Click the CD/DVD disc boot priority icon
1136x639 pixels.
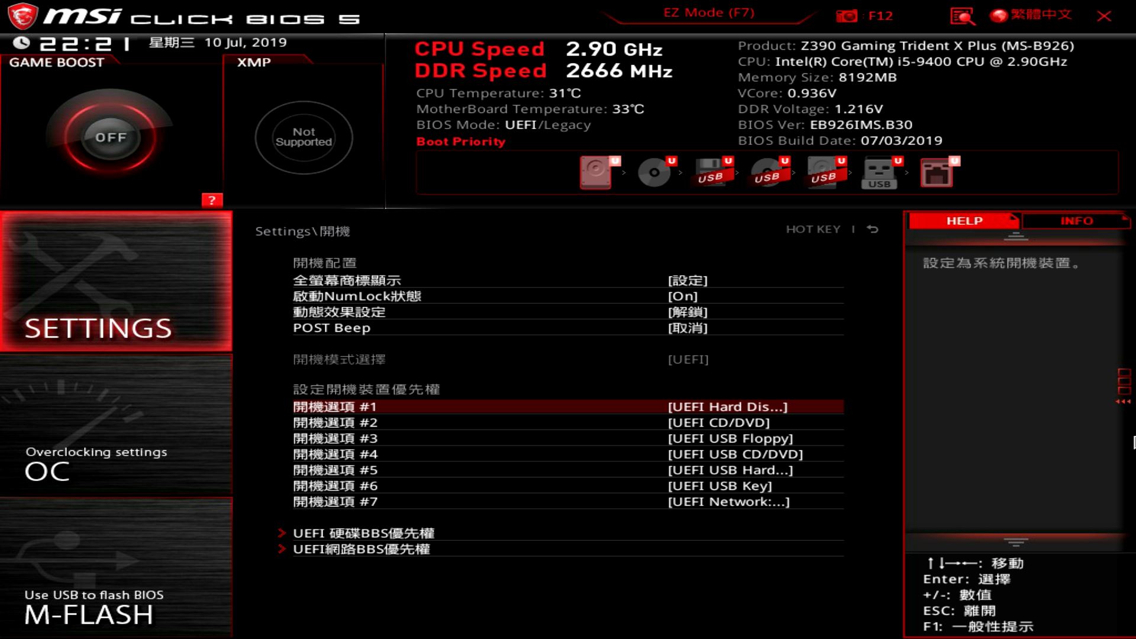click(654, 172)
